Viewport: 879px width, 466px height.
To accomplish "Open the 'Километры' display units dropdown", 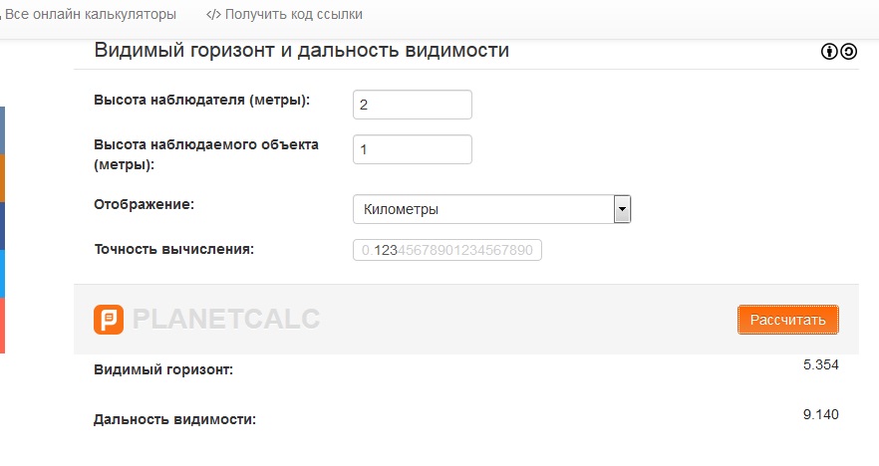I will click(x=491, y=209).
